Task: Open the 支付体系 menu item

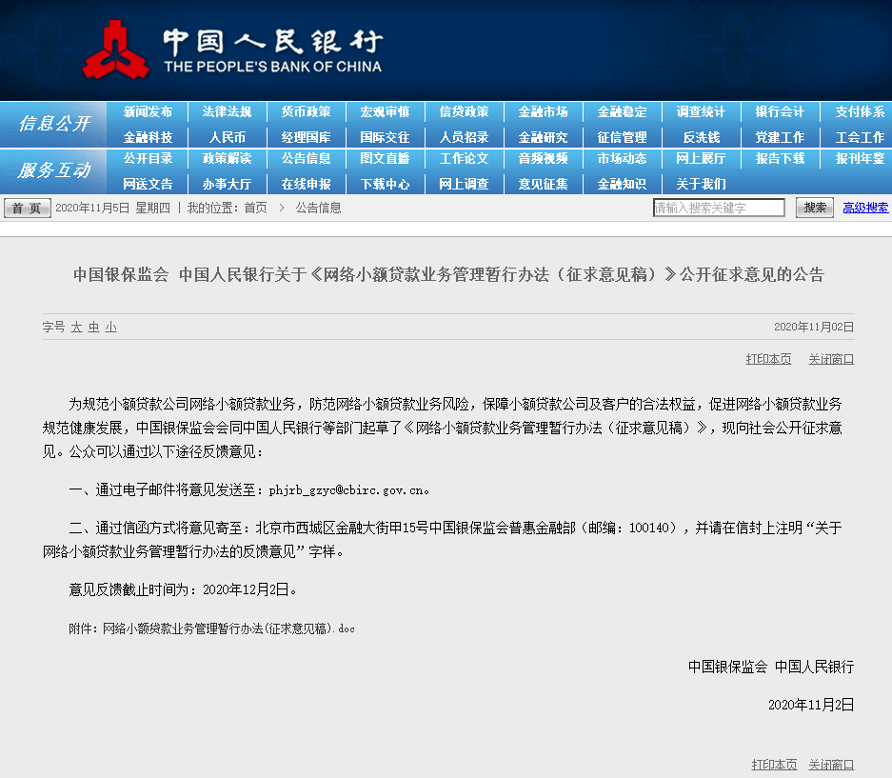Action: coord(861,111)
